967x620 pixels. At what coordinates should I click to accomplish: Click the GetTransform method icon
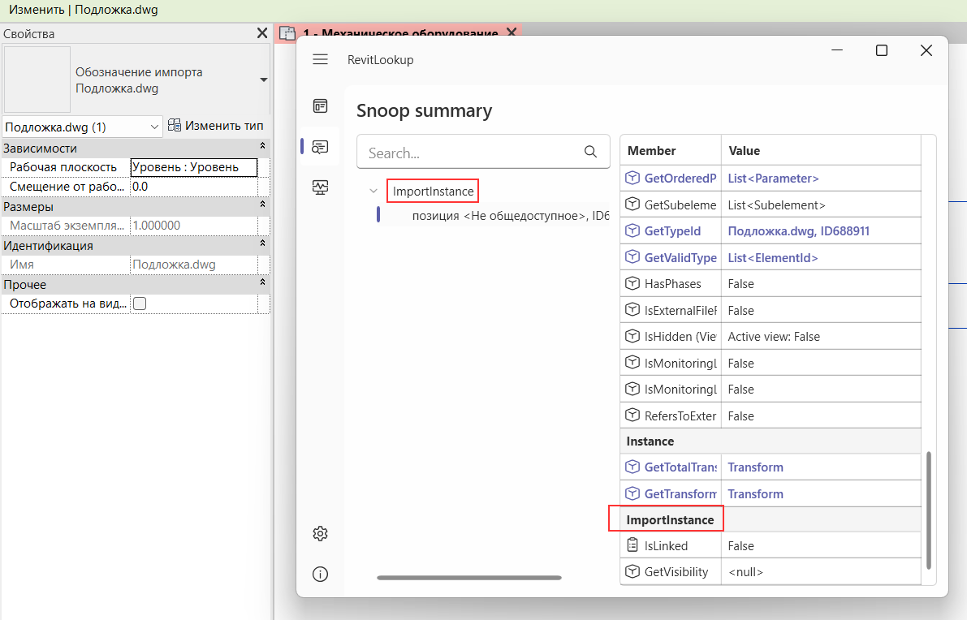pos(632,493)
